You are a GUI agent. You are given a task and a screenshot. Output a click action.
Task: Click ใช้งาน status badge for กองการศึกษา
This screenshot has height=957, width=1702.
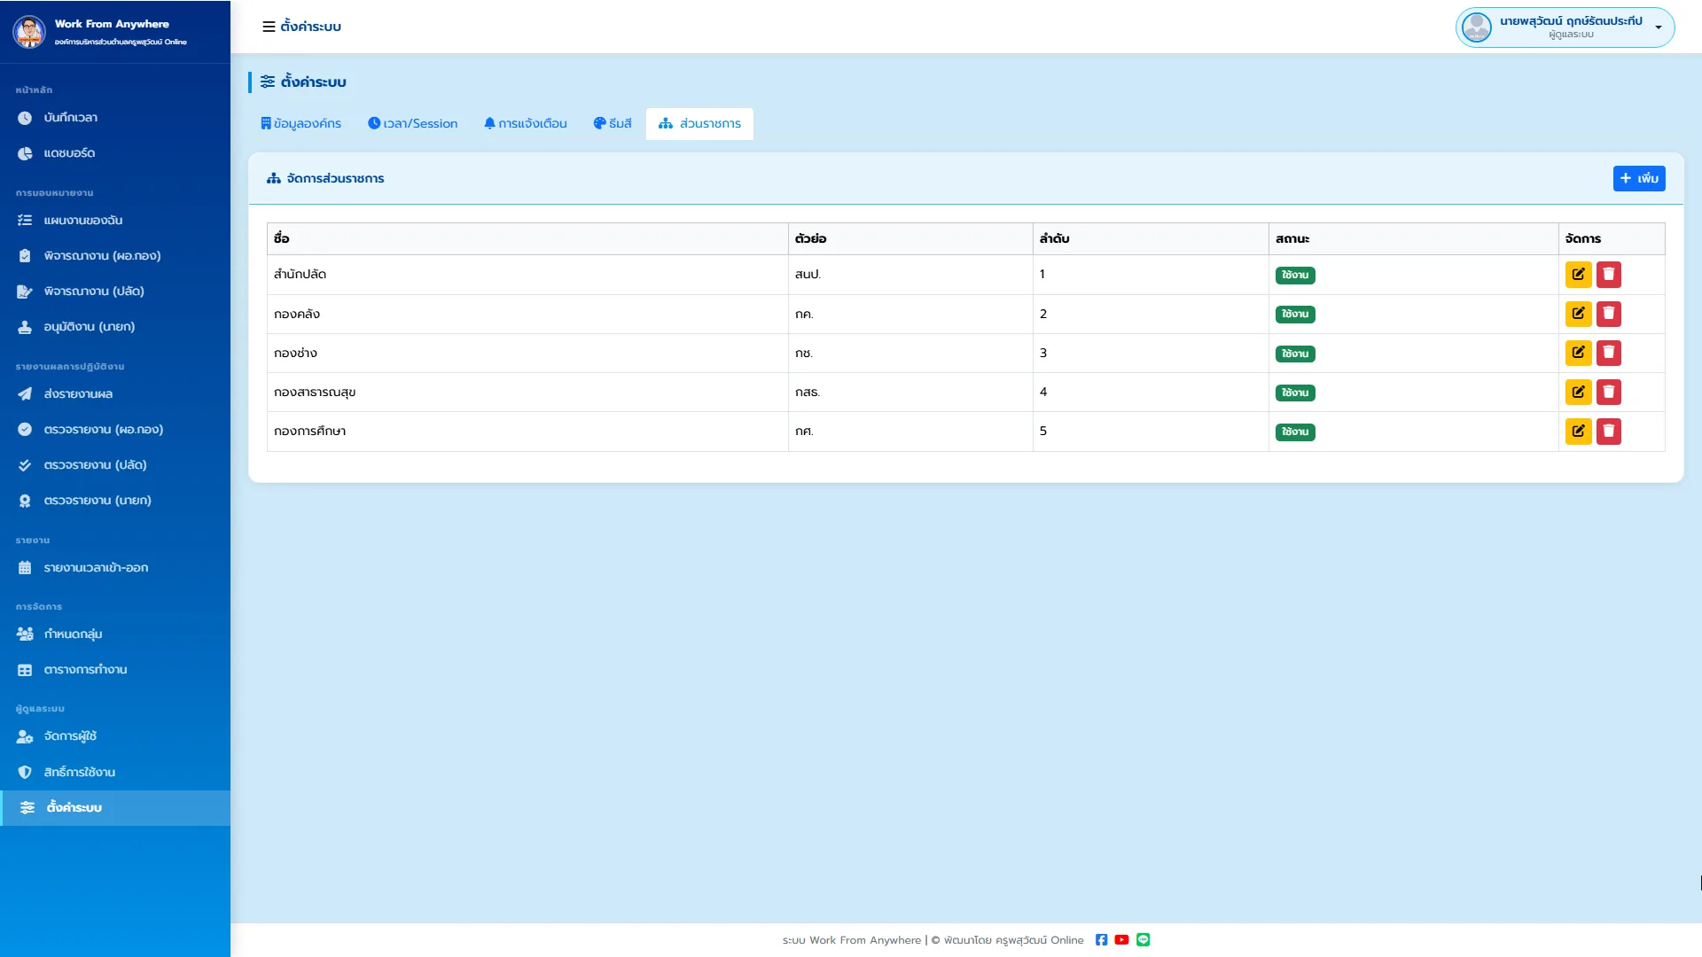[x=1295, y=432]
